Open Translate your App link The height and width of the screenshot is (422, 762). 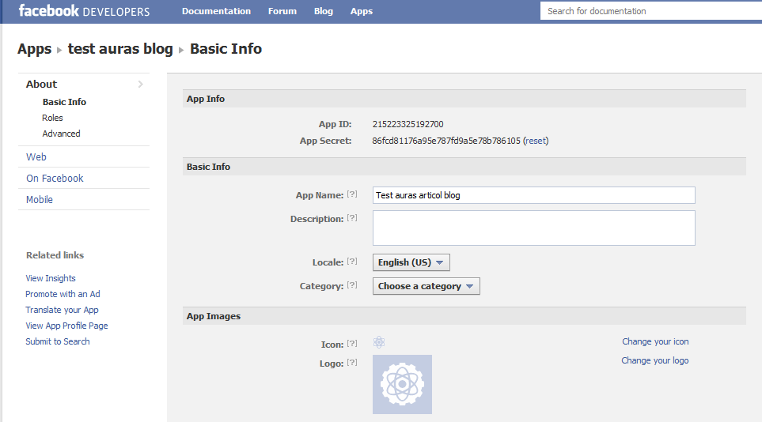(62, 310)
